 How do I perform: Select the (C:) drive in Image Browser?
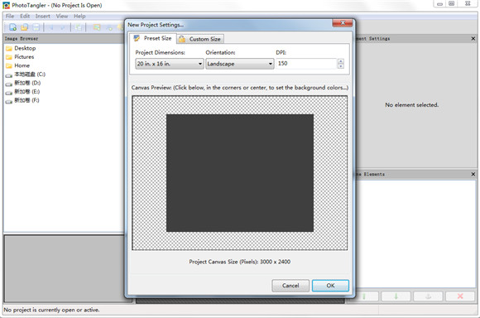(26, 75)
